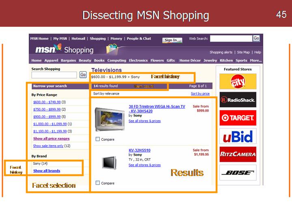The width and height of the screenshot is (292, 219).
Task: Open the Target featured store logo
Action: (238, 118)
